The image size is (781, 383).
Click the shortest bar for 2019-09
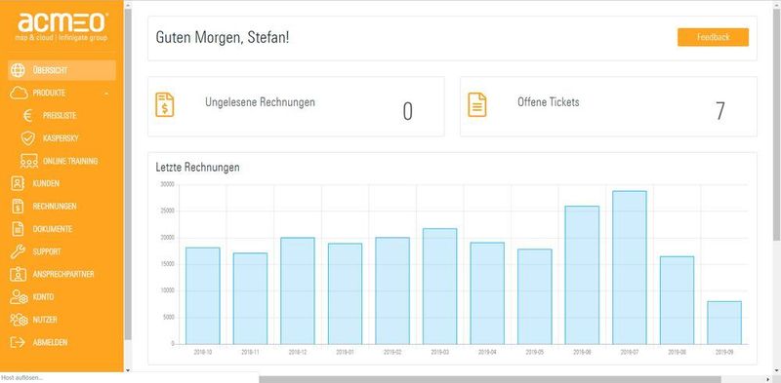[x=724, y=323]
